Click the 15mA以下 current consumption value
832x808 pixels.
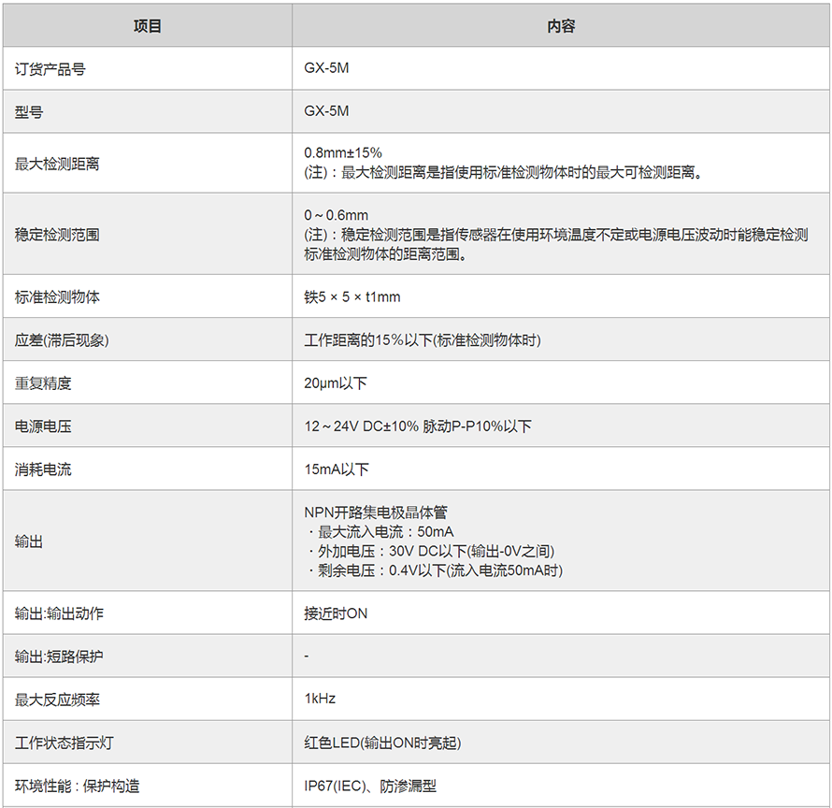(x=337, y=469)
